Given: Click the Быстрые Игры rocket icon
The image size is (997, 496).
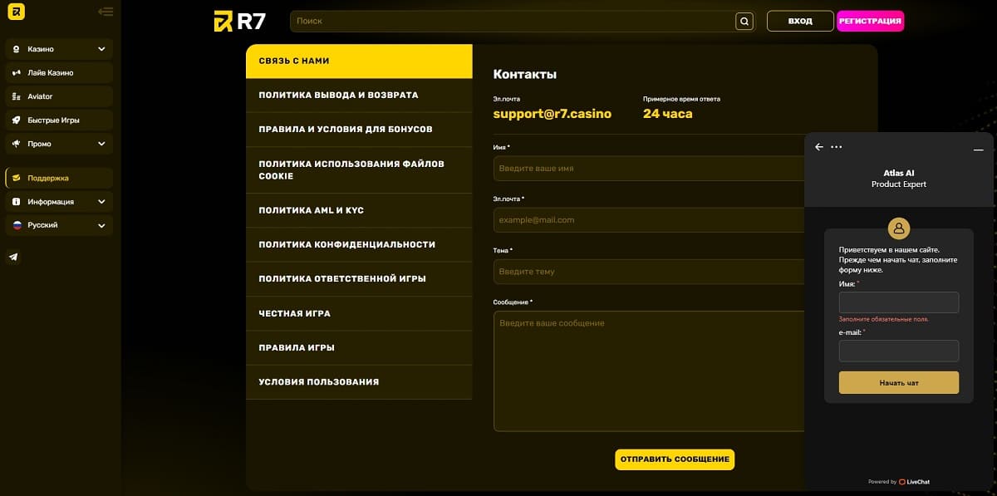Looking at the screenshot, I should (16, 120).
